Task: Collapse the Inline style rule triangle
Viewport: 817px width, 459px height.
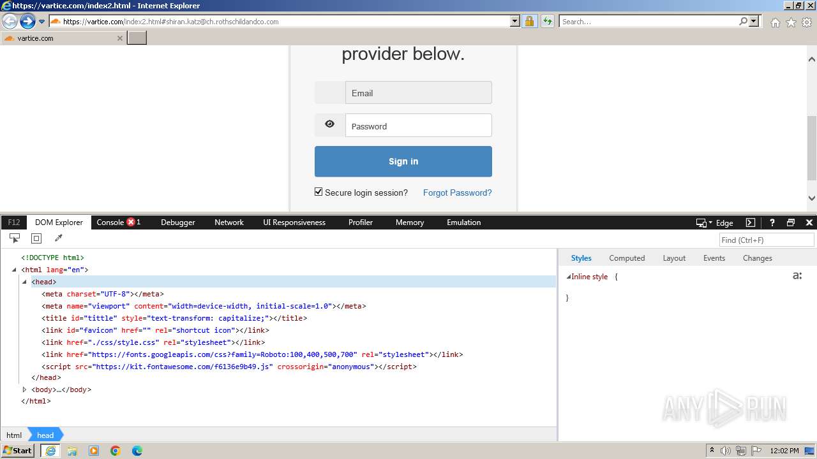Action: click(568, 277)
